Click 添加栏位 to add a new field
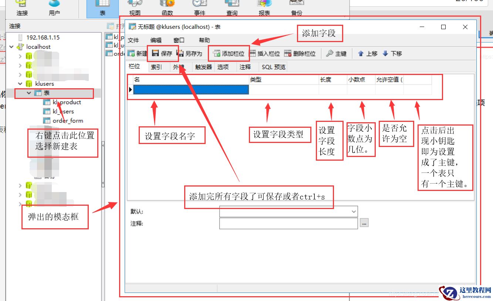493x301 pixels. 229,53
